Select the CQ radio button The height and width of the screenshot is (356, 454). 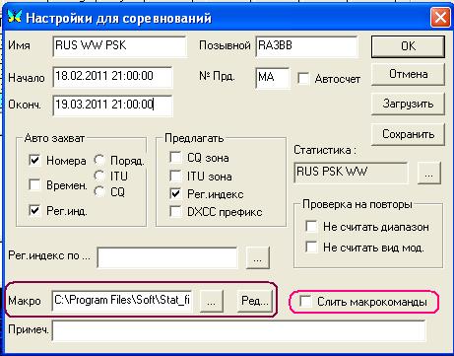(99, 191)
